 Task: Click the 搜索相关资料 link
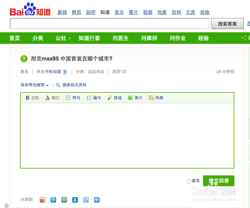[74, 85]
